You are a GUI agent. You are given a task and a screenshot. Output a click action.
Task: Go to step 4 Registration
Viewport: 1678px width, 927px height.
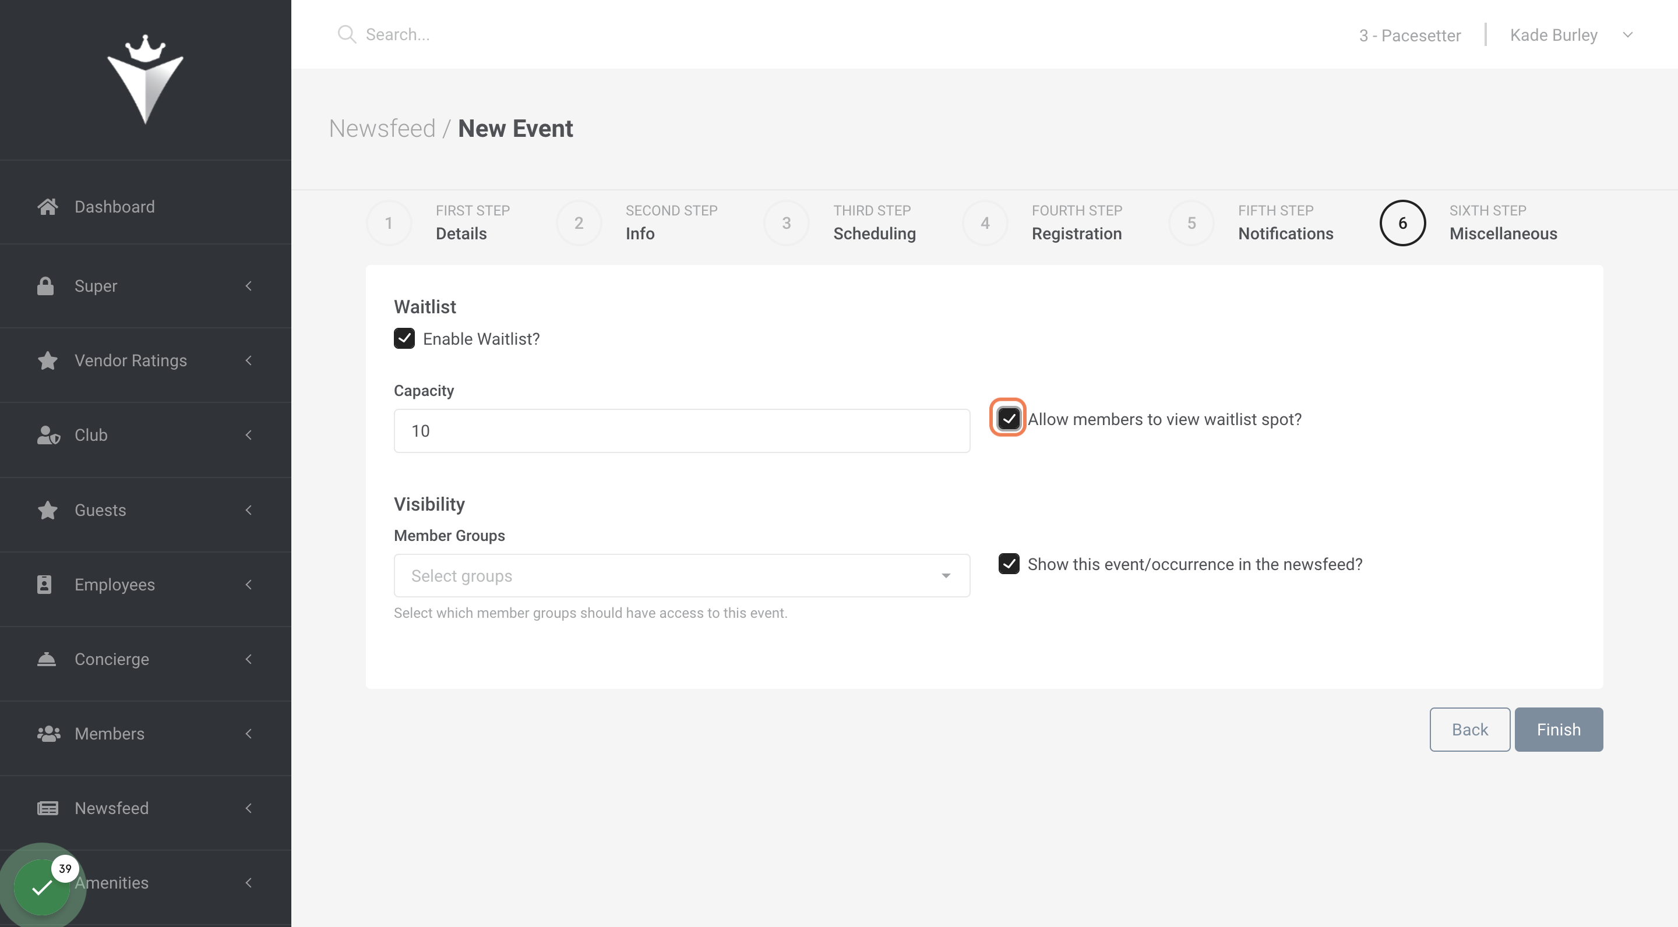click(1042, 222)
